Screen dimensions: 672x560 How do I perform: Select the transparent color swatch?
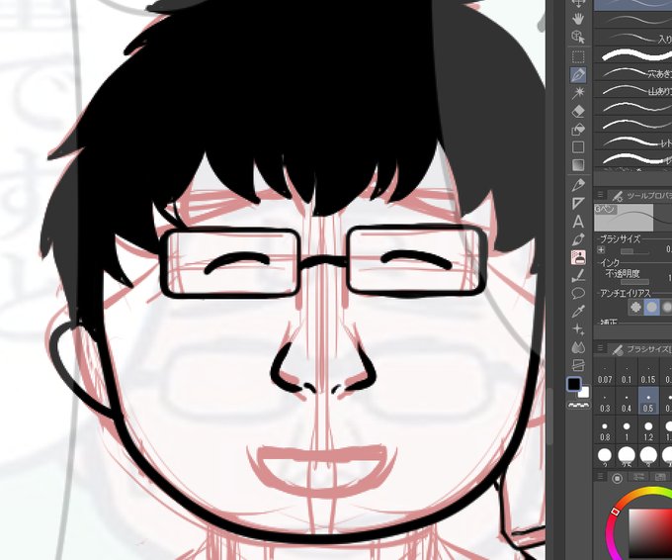578,405
